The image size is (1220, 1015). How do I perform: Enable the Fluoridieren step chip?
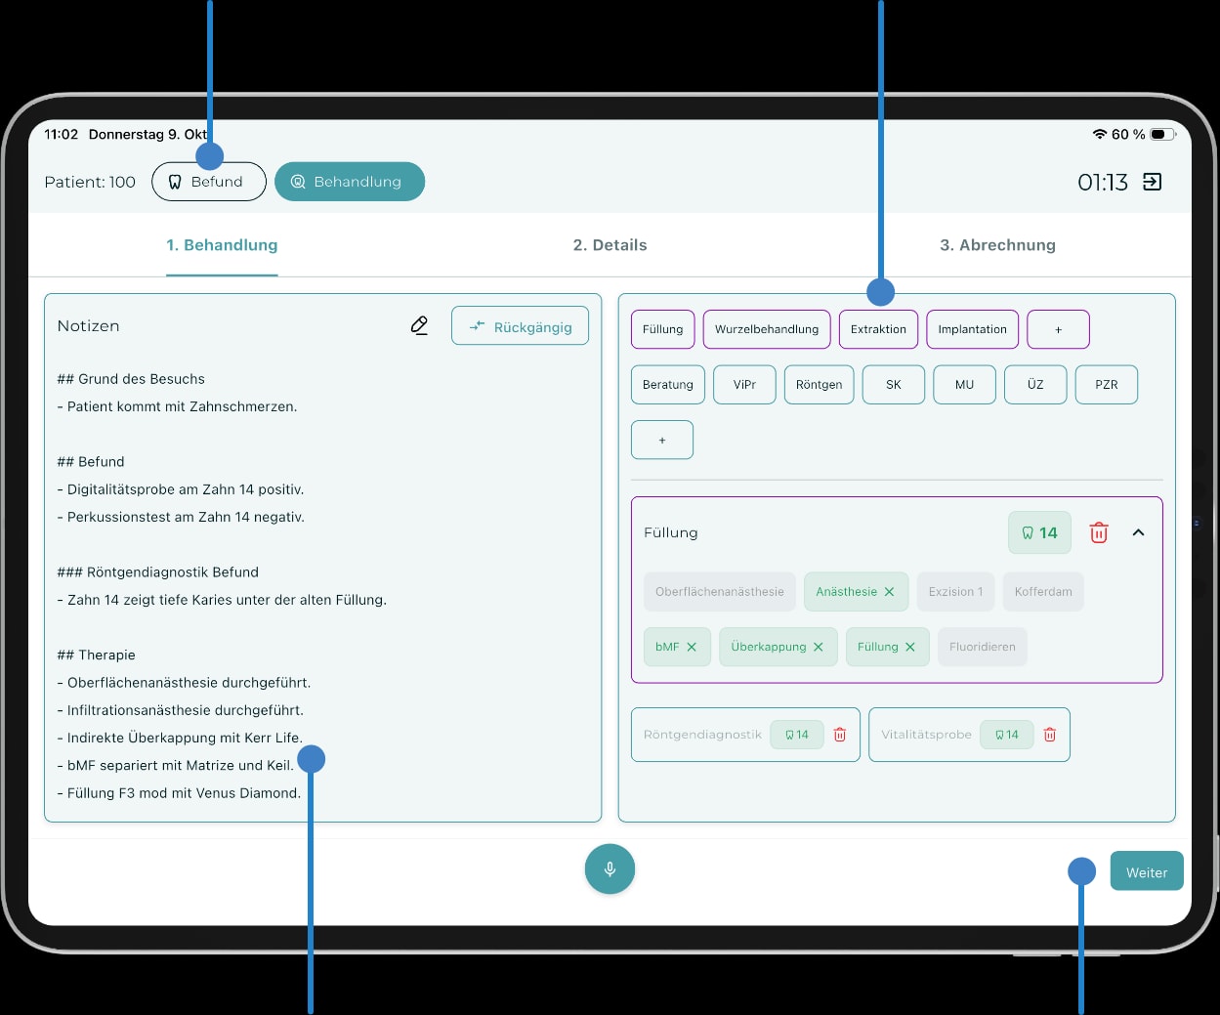[x=983, y=647]
